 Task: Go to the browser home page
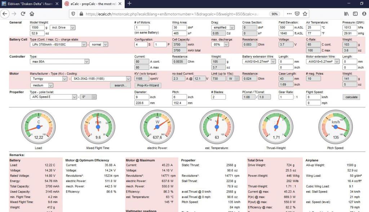32,14
